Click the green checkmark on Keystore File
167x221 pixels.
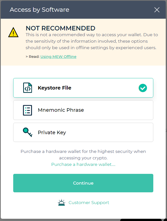tap(143, 88)
